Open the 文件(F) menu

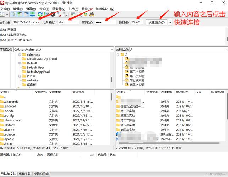click(5, 9)
